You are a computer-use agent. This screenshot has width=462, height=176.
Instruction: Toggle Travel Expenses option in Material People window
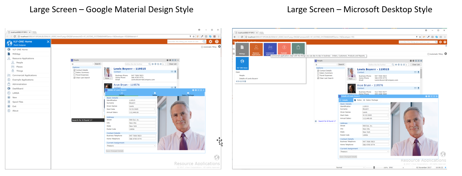click(75, 75)
